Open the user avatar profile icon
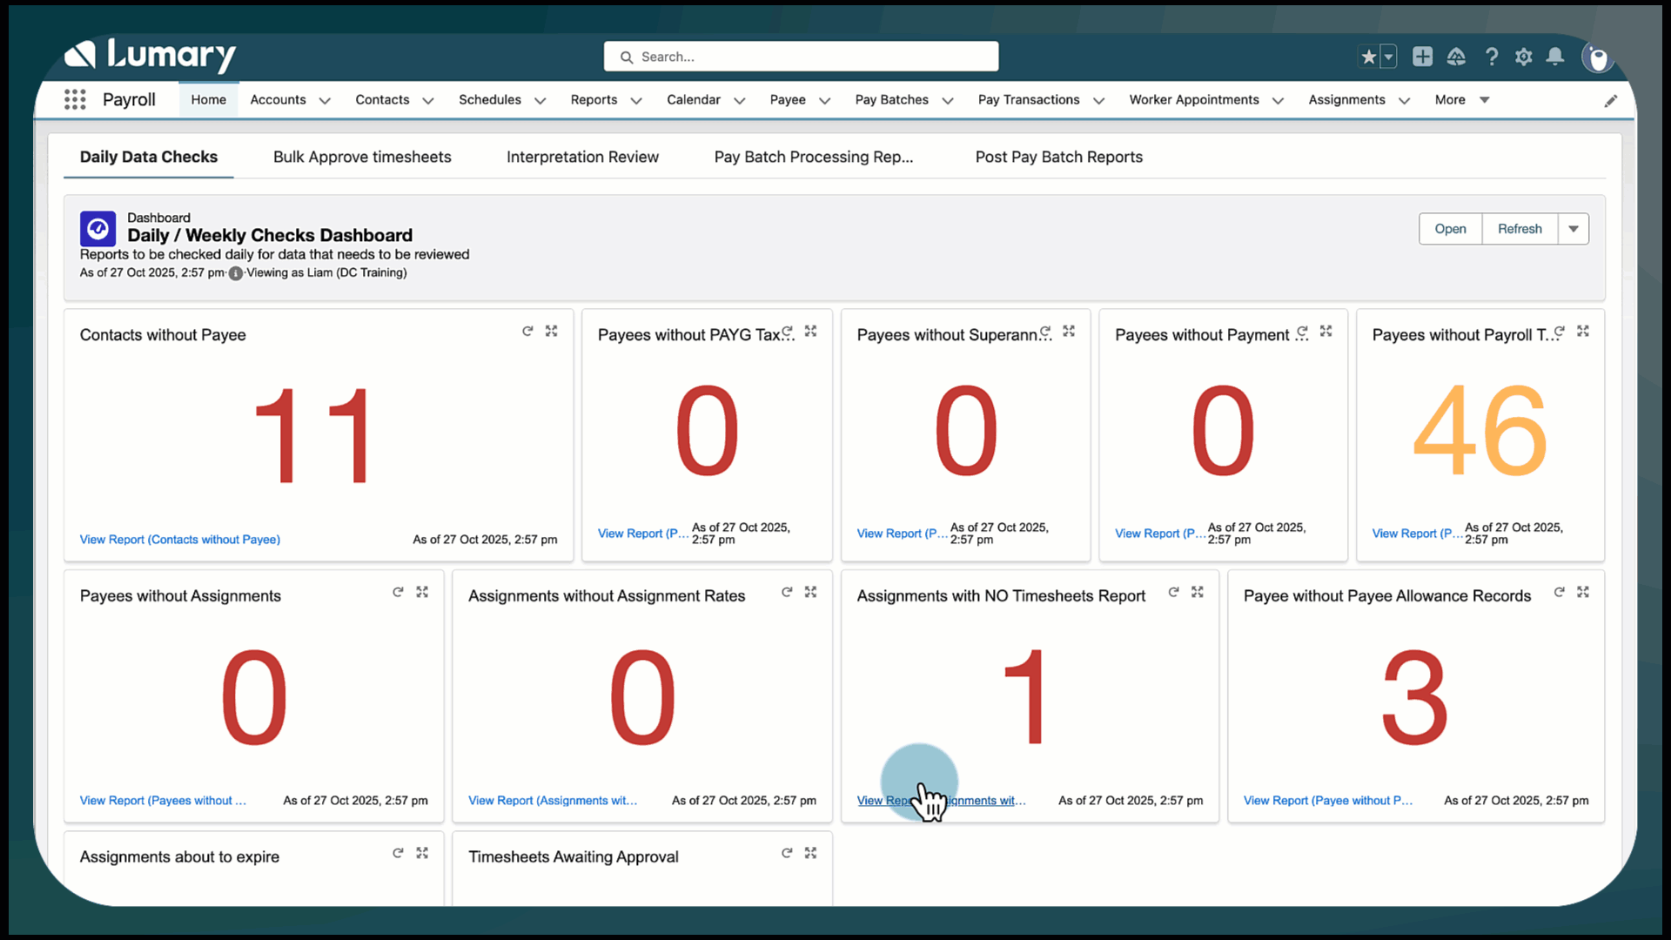 tap(1598, 59)
